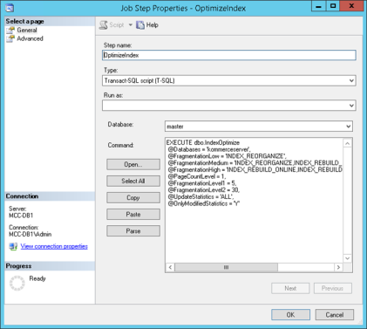
Task: Click inside the Step name field
Action: [229, 55]
